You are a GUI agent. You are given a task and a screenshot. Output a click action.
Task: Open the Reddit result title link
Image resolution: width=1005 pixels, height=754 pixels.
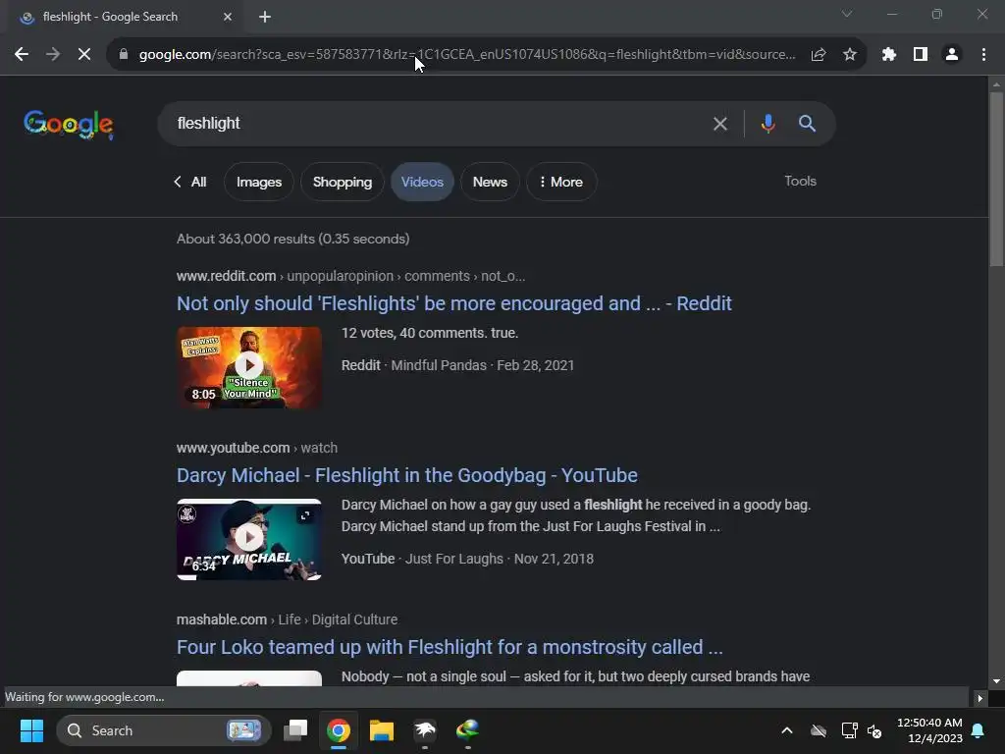click(453, 303)
